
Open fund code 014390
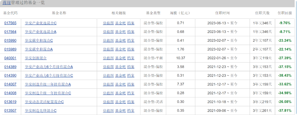10,75
